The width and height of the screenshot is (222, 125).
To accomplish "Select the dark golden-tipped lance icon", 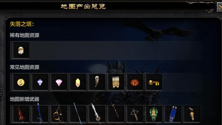I will point(116,114).
